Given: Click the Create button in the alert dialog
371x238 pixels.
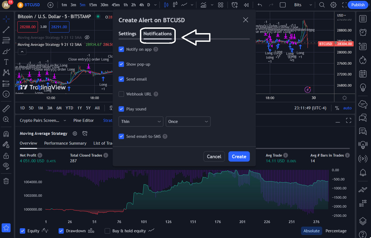Looking at the screenshot, I should pos(239,156).
